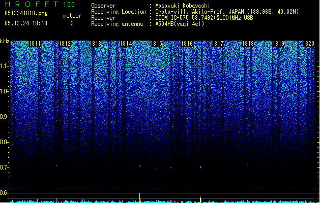This screenshot has height=203, width=320.
Task: Click the 1812 time marker
Action: 65,44
